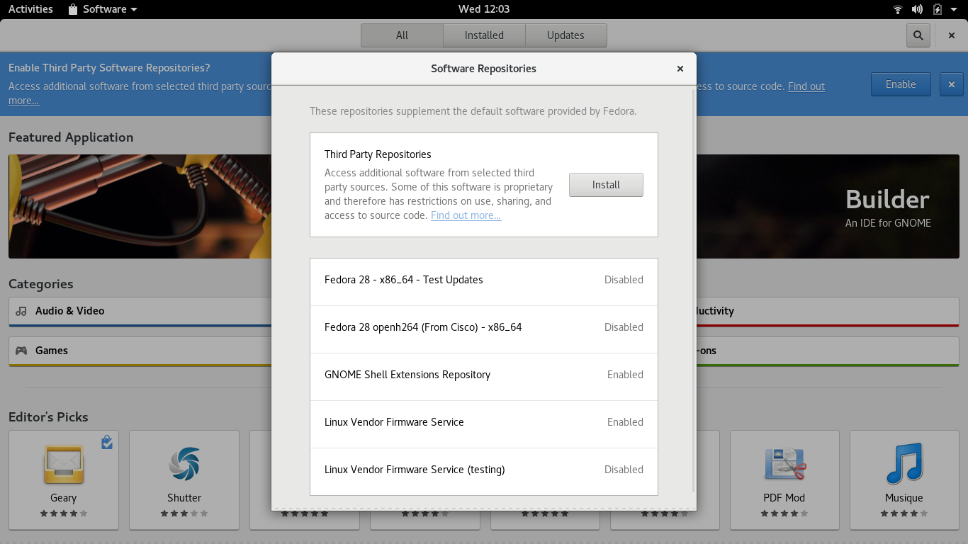Switch to the Installed tab
Image resolution: width=968 pixels, height=544 pixels.
point(484,35)
